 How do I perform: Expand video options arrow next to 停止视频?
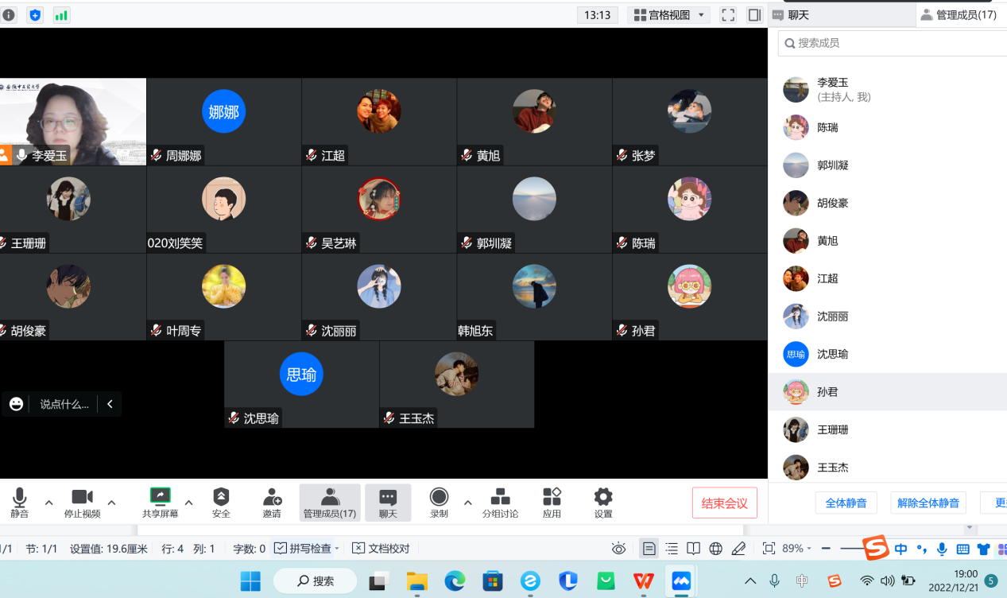click(111, 503)
